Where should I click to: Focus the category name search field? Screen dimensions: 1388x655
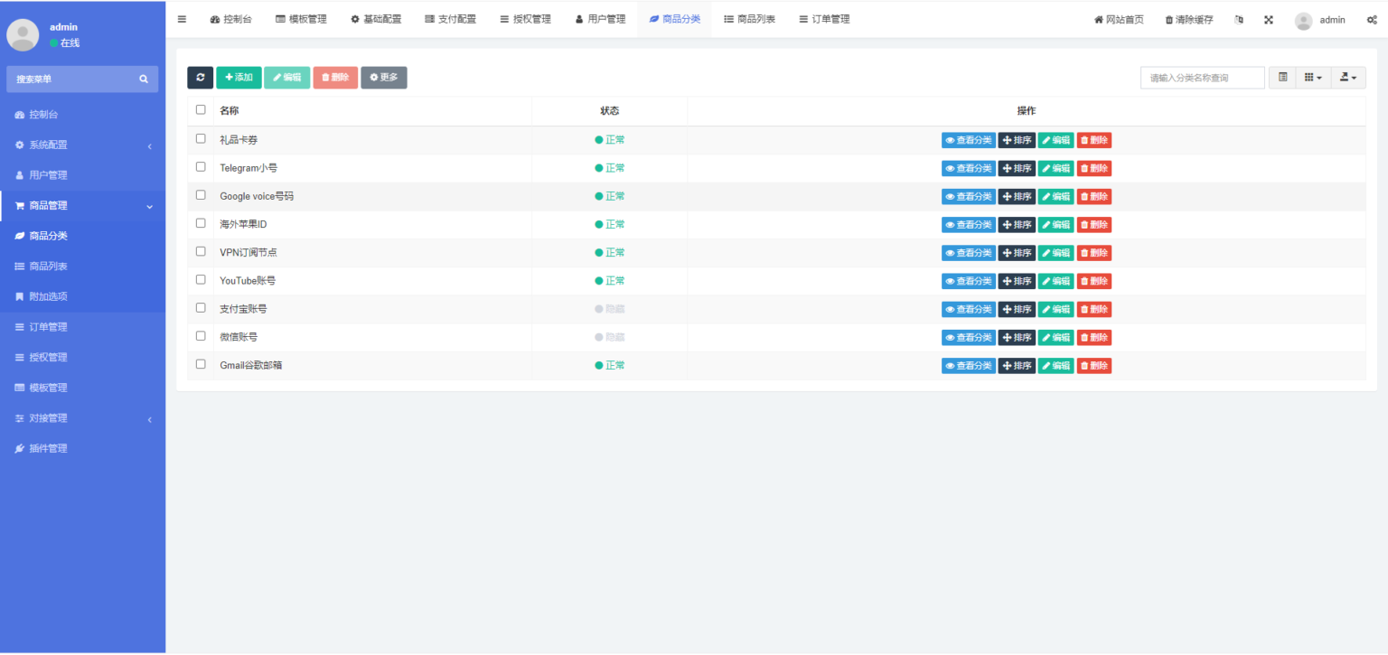tap(1202, 78)
